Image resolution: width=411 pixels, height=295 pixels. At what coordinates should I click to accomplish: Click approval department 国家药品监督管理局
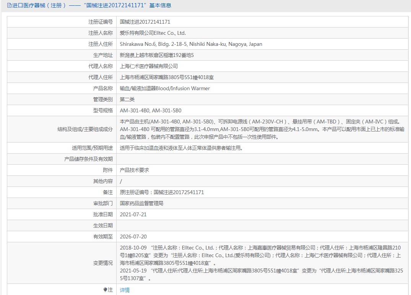[x=141, y=203]
